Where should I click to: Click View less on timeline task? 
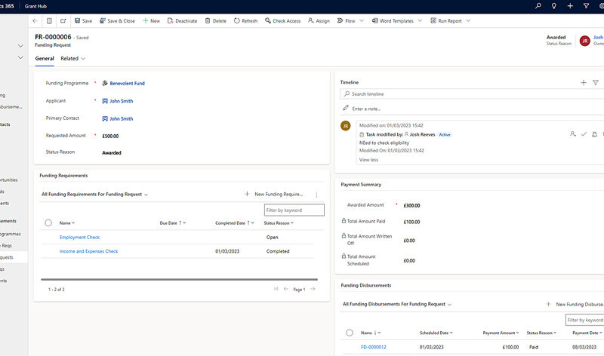(x=368, y=160)
